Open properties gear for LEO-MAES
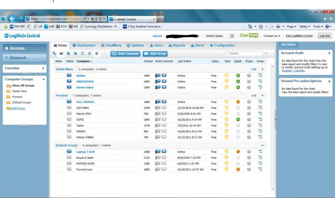The height and width of the screenshot is (198, 335). click(249, 108)
